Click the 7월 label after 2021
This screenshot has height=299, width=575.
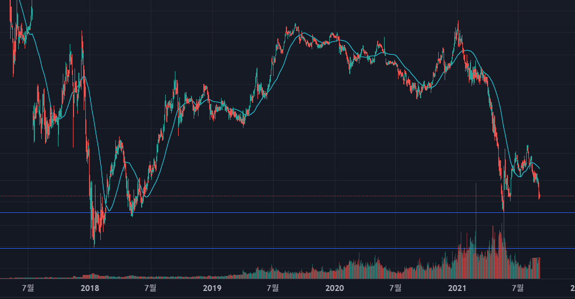518,288
